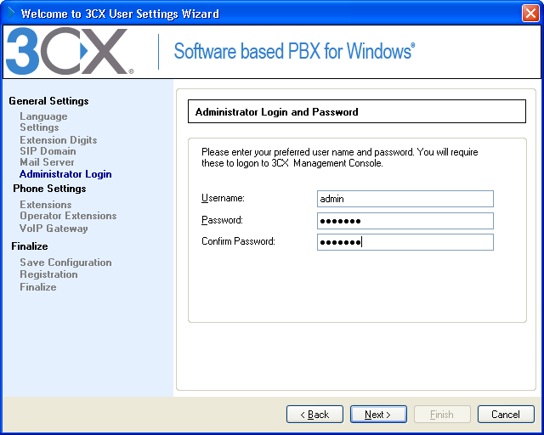The image size is (544, 435).
Task: Select the Save Configuration step
Action: (65, 263)
